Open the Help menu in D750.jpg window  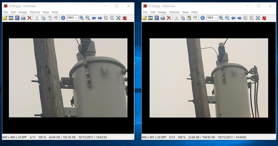[x=194, y=12]
